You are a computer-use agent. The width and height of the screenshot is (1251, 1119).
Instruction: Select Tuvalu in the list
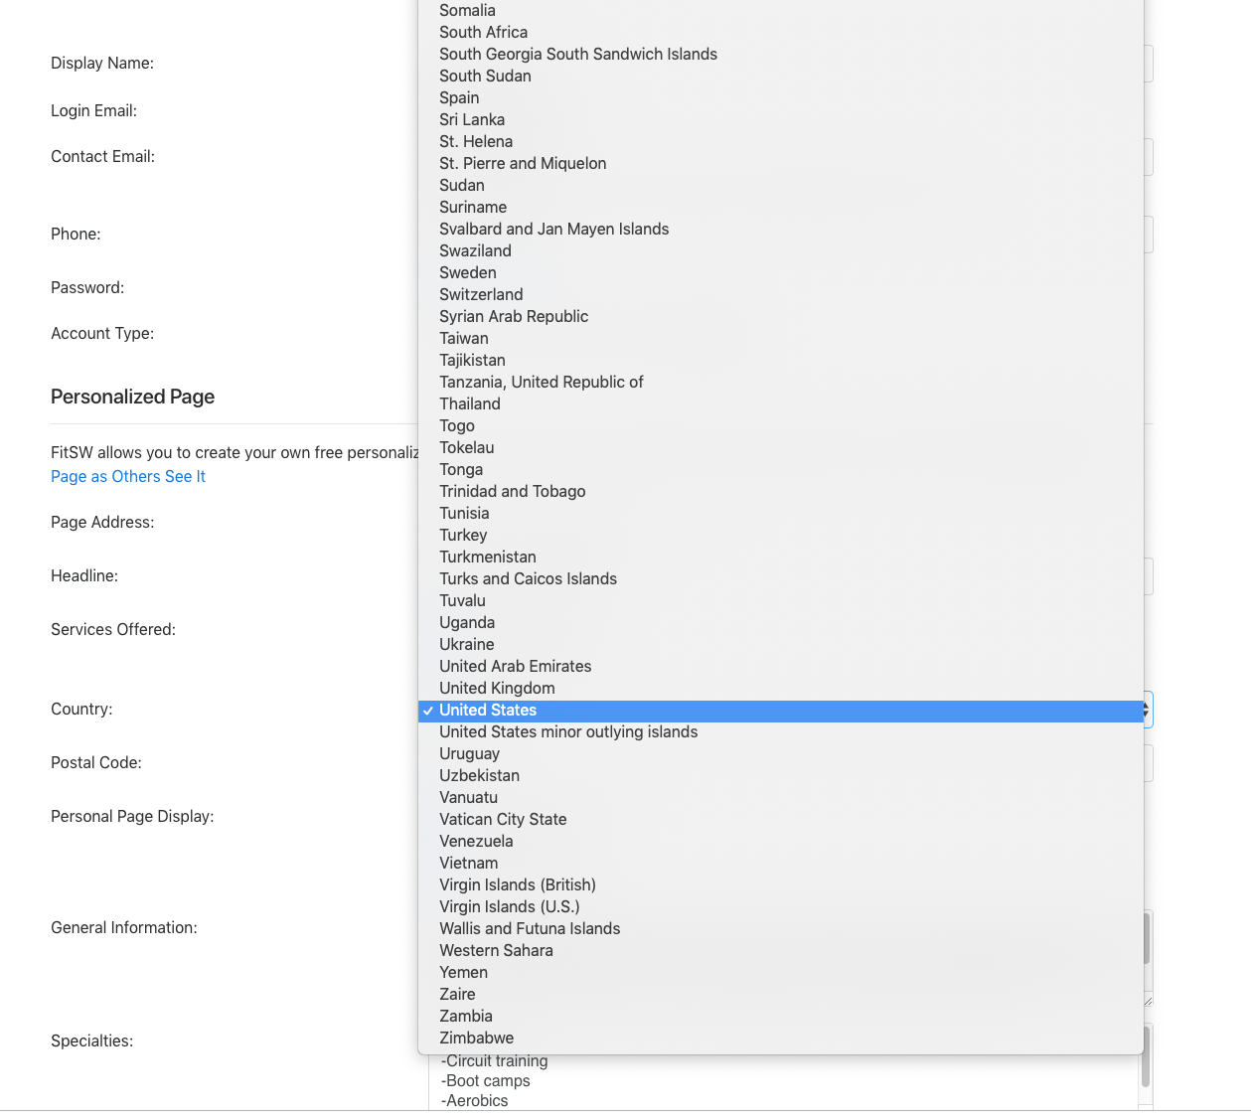[781, 601]
